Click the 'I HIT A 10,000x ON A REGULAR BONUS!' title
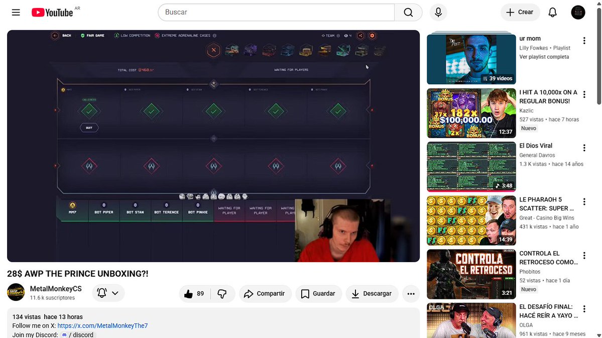 click(548, 97)
